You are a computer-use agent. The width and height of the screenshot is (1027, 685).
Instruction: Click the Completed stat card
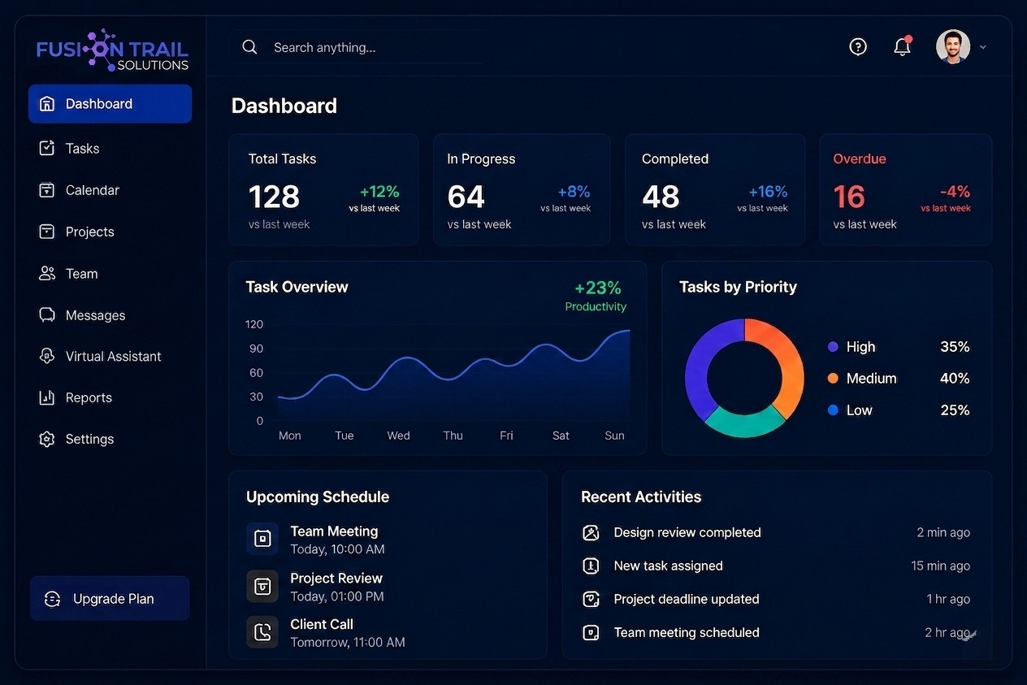pyautogui.click(x=715, y=189)
